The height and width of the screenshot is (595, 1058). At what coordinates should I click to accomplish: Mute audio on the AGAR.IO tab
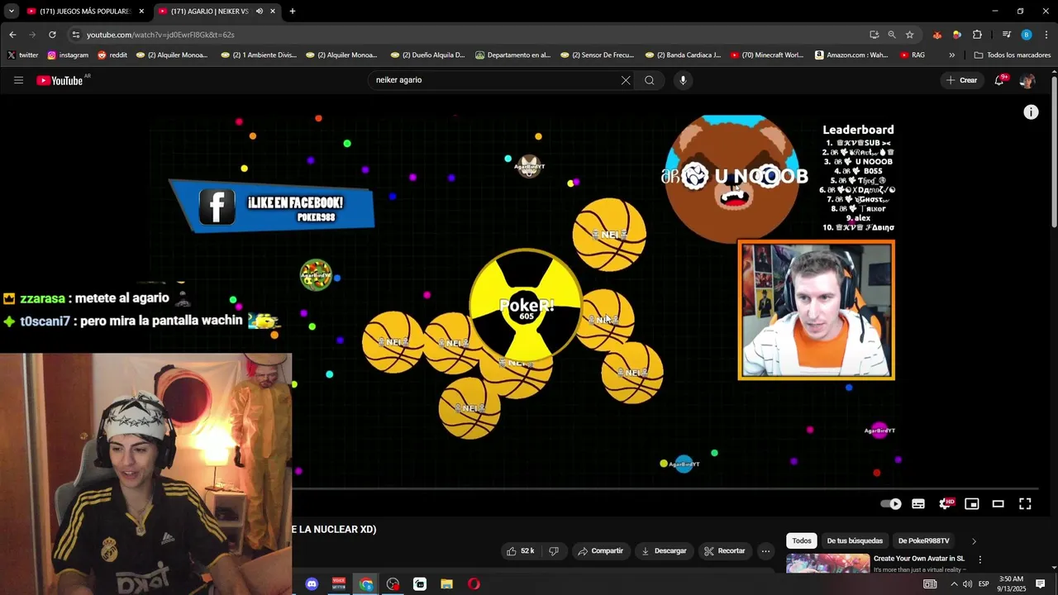(x=259, y=12)
